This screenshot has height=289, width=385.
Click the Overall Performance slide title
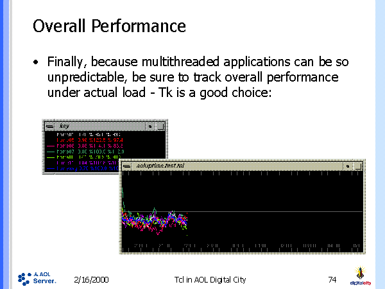109,26
